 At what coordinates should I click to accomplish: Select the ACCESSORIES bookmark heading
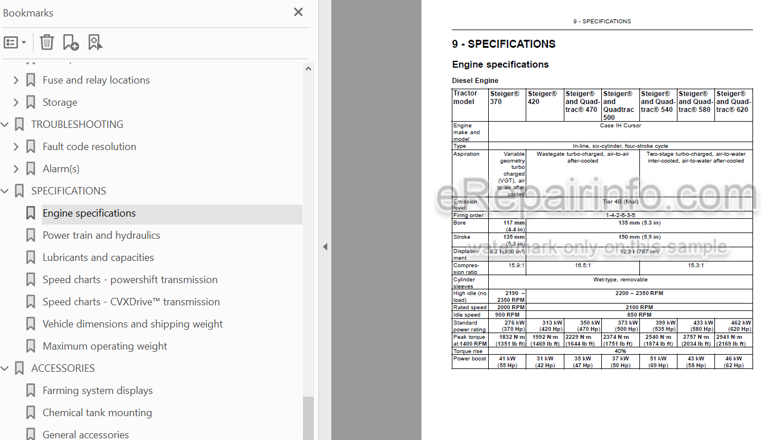(x=63, y=368)
